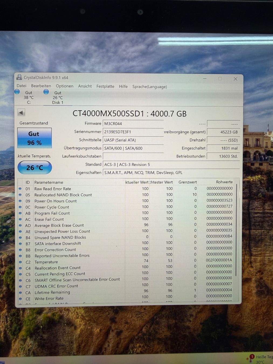Select the Raw Read Error Rate row
This screenshot has height=364, width=273.
126,188
